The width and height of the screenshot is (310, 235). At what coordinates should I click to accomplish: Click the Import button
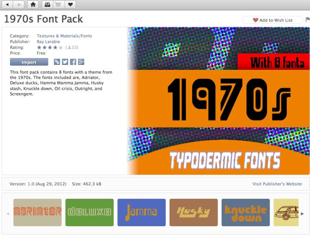coord(29,62)
